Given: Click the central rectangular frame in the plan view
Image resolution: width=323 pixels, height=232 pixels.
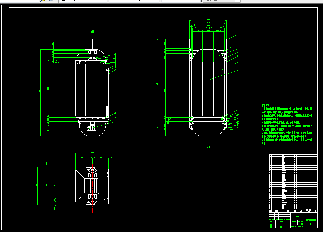Looking at the screenshot, I should coord(91,186).
